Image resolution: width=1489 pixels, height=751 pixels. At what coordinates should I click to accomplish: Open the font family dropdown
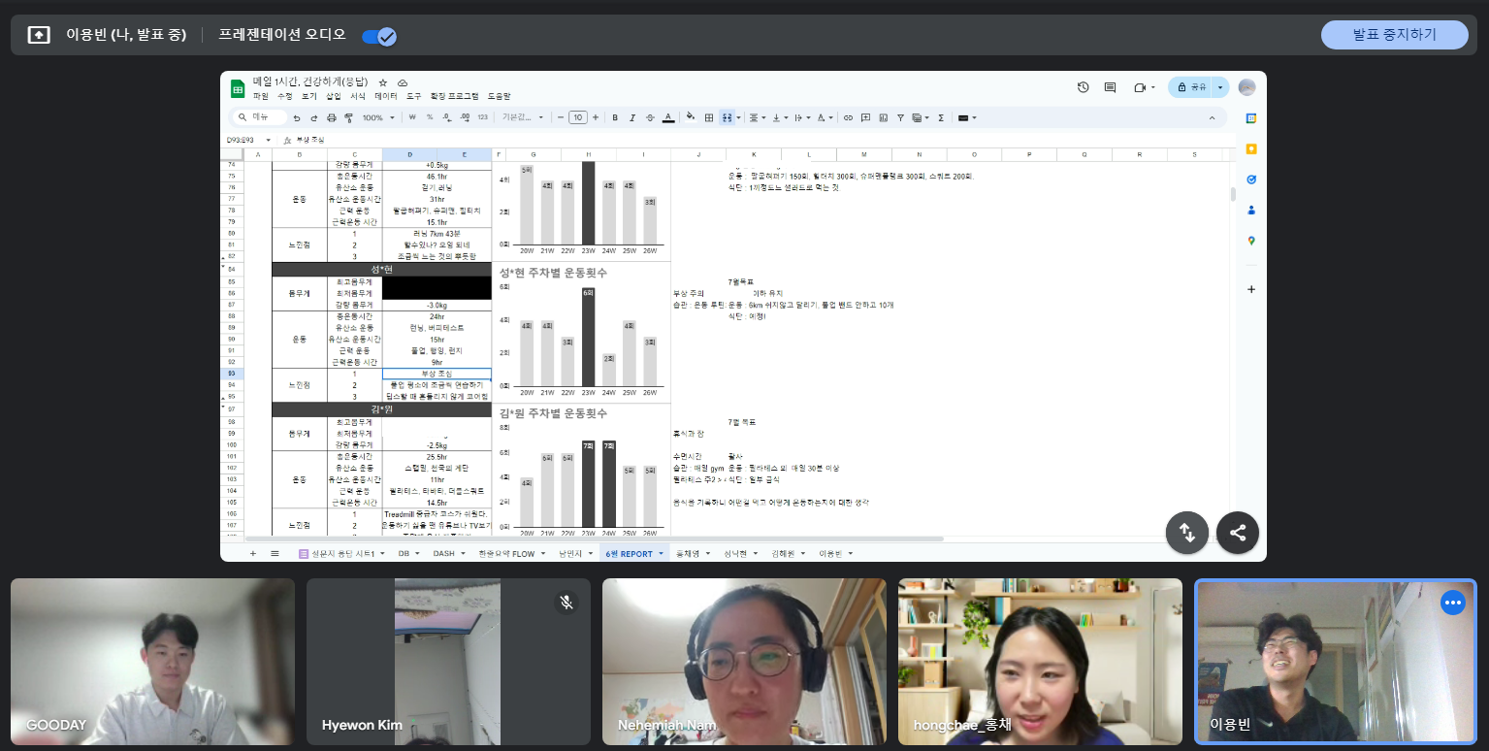[x=522, y=117]
